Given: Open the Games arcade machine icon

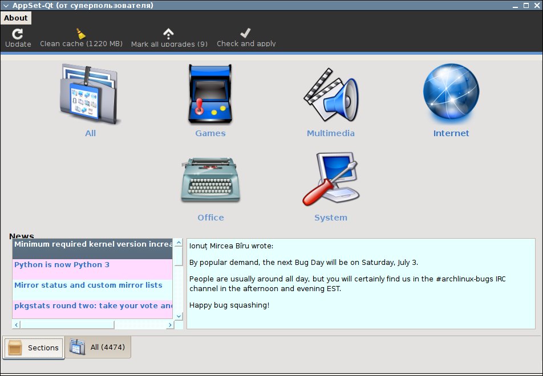Looking at the screenshot, I should click(x=210, y=94).
